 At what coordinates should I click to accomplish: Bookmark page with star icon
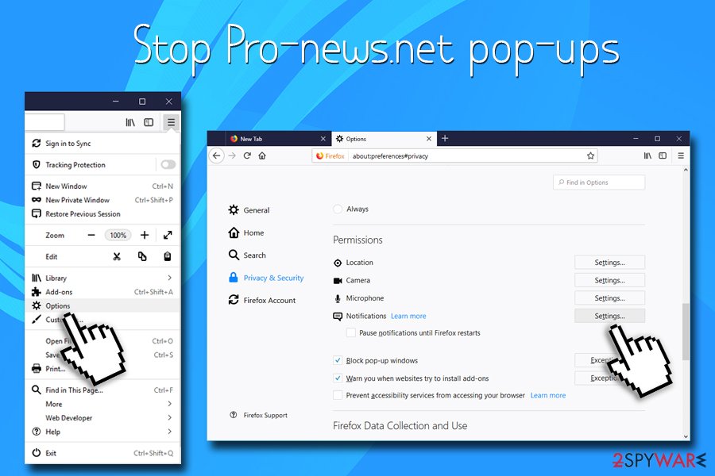[590, 155]
